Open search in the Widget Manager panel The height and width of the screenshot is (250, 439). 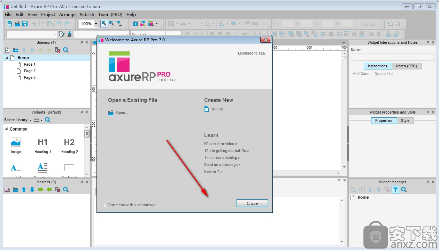(404, 190)
